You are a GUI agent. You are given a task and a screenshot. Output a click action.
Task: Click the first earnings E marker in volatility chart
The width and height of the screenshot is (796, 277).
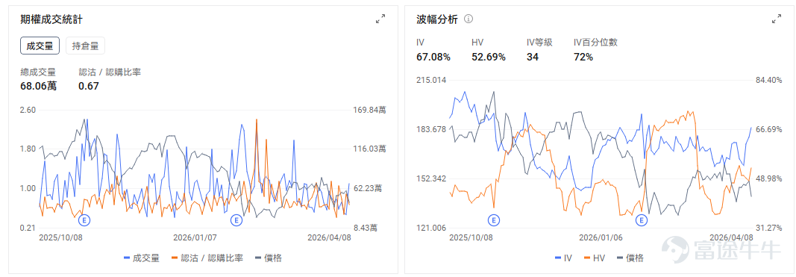point(493,220)
